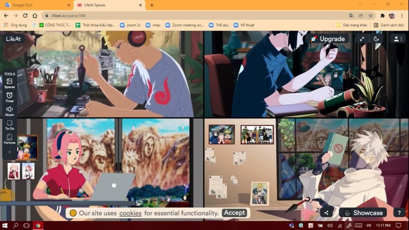Viewport: 409px width, 230px height.
Task: Accept the cookies notice
Action: [x=234, y=213]
